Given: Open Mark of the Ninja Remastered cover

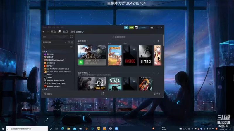Looking at the screenshot, I should click(115, 84).
